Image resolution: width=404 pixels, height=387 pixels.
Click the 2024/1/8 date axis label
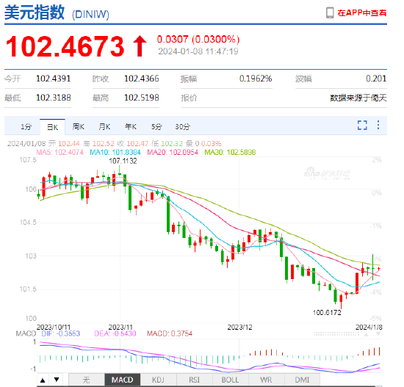[369, 328]
